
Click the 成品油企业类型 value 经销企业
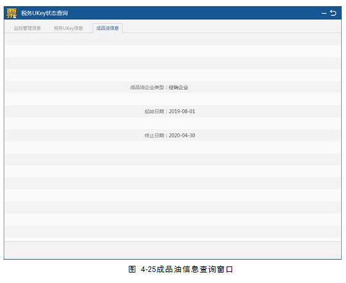point(179,87)
